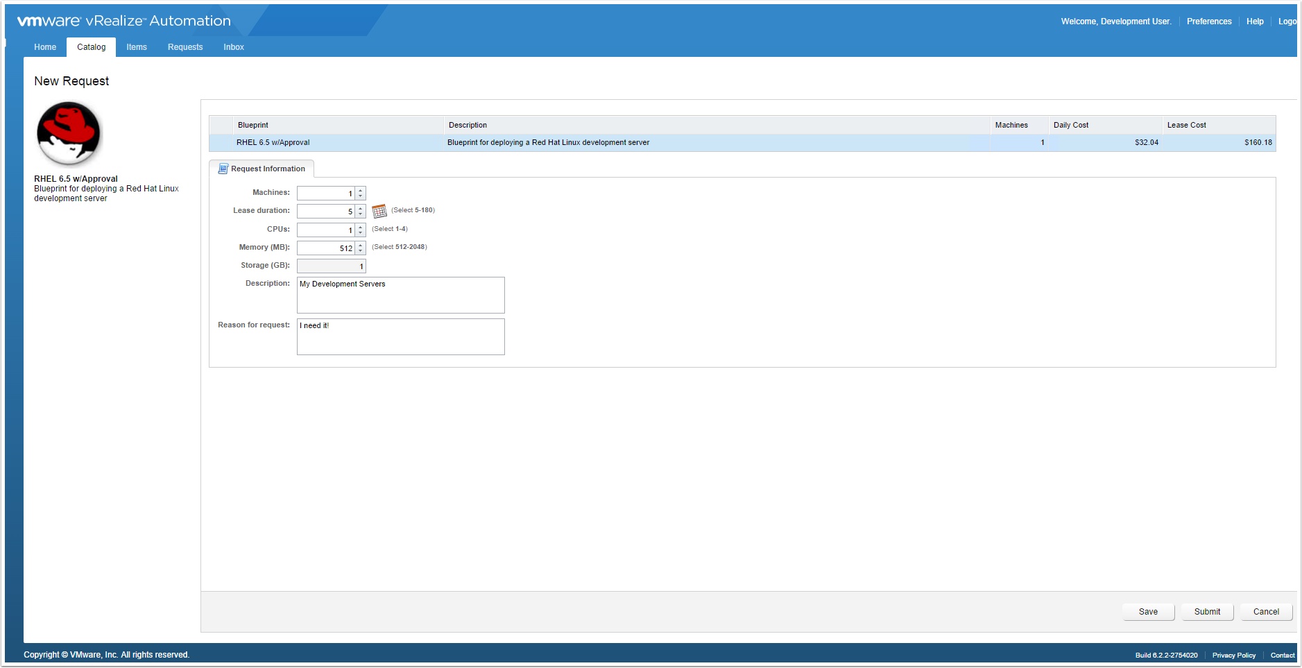Screen dimensions: 1302x668
Task: Click the New Request page heading
Action: click(x=71, y=81)
